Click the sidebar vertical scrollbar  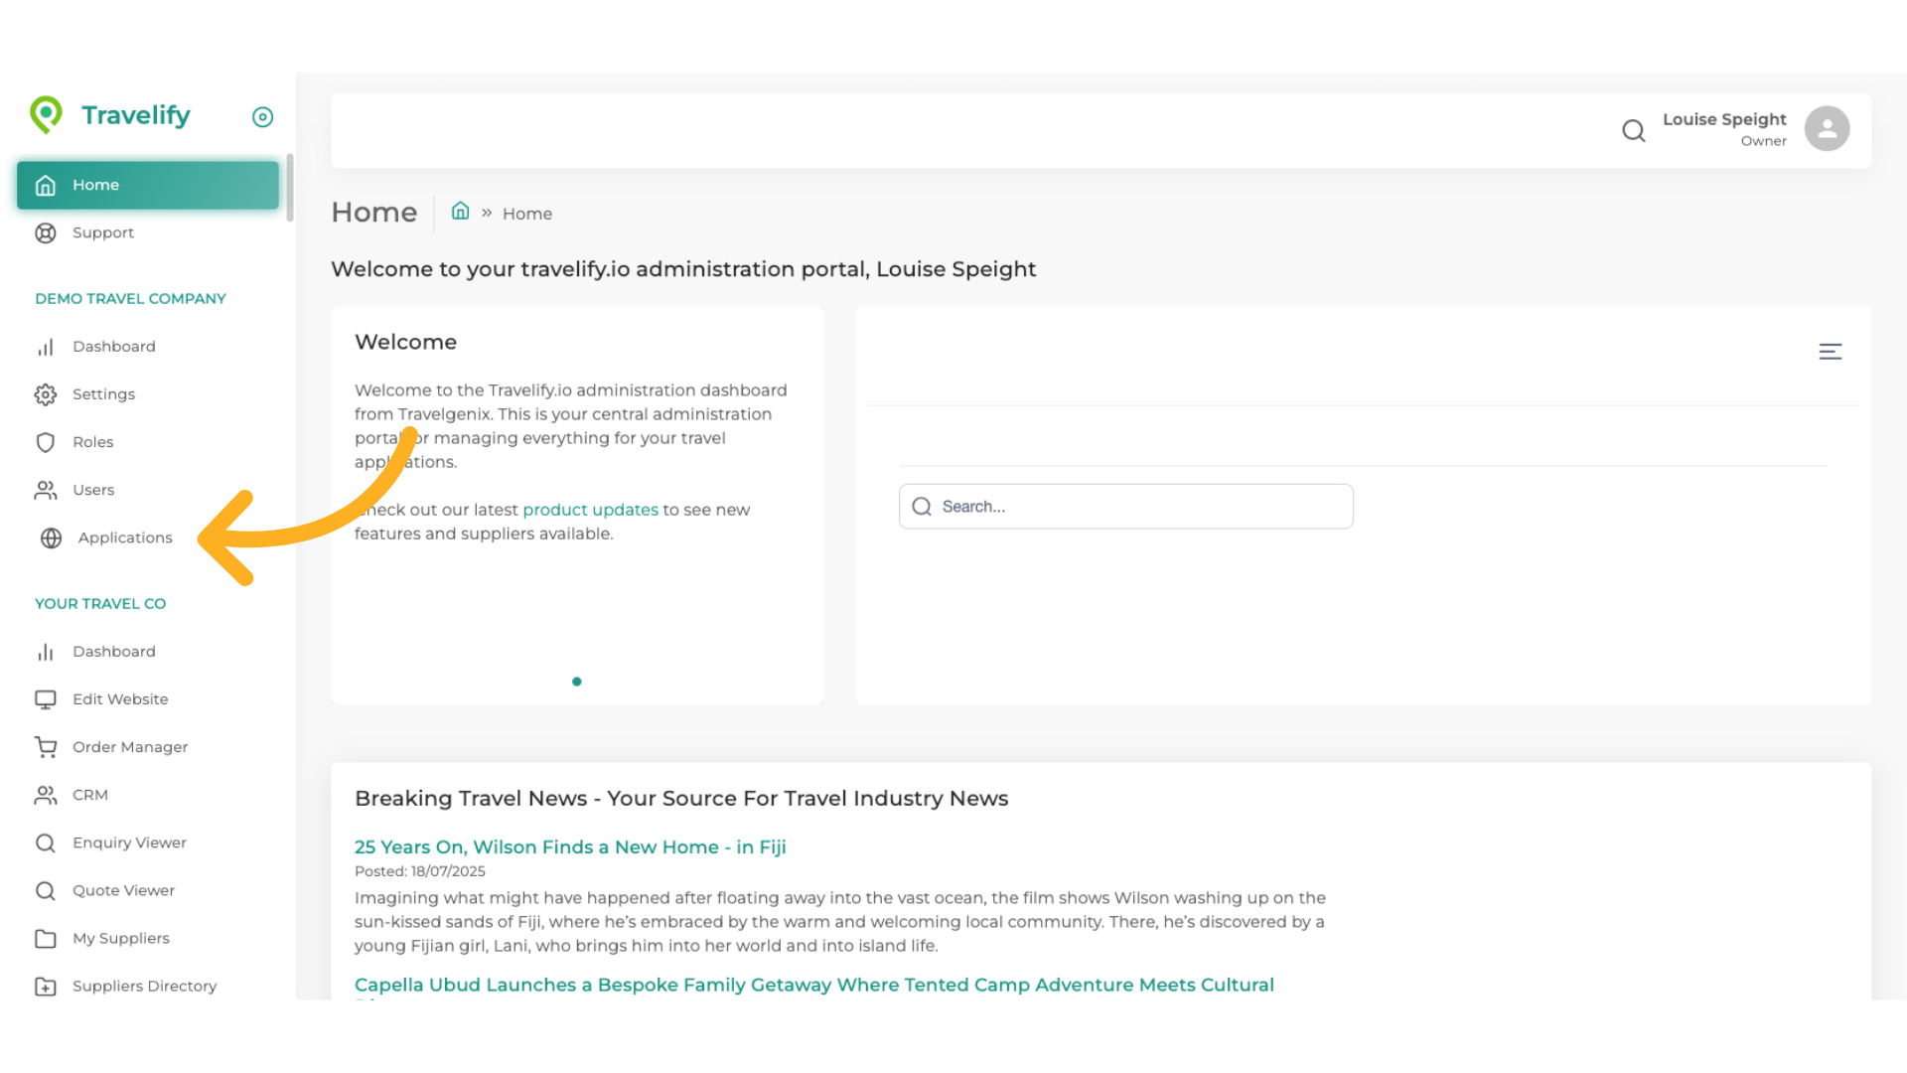click(x=289, y=189)
